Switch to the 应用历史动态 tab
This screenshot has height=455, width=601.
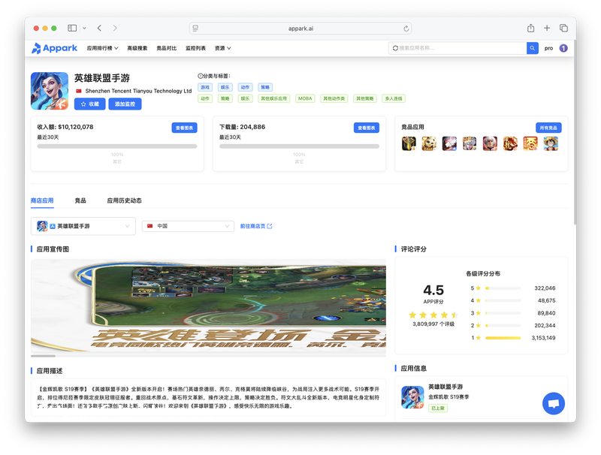124,200
